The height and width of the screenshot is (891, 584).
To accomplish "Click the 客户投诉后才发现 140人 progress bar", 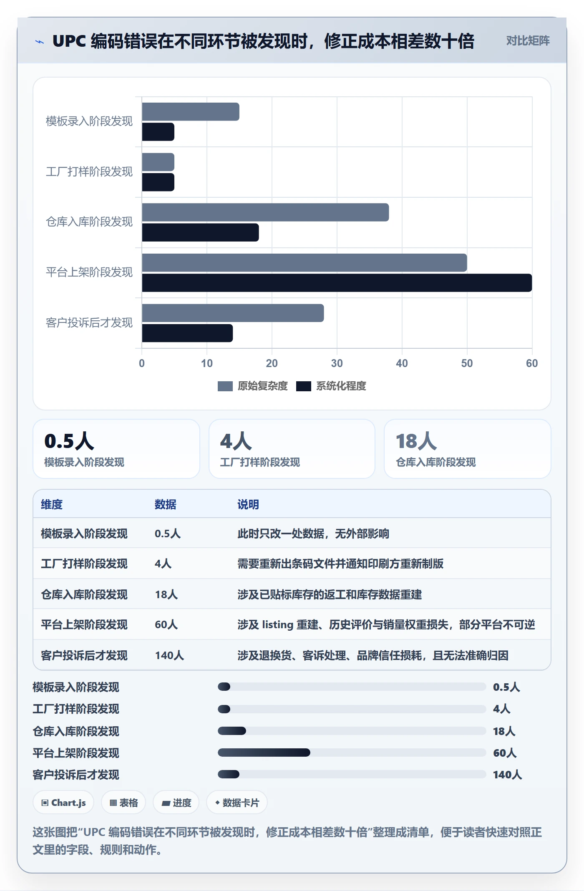I will click(x=352, y=774).
